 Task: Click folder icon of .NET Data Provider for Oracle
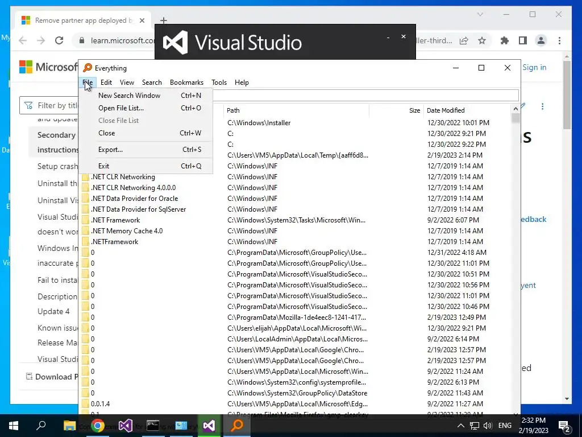click(x=85, y=199)
